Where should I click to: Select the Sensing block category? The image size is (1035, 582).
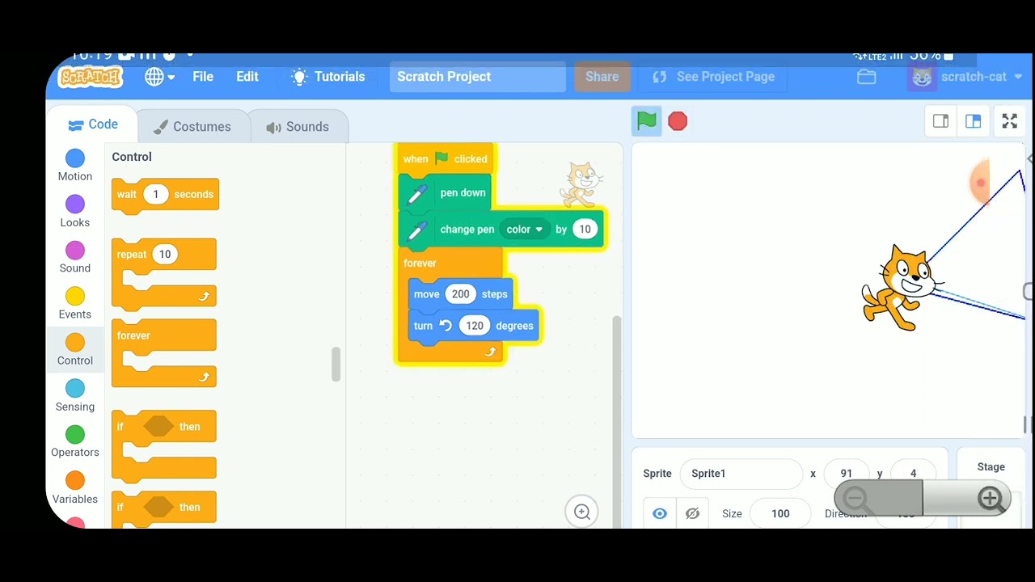coord(75,396)
